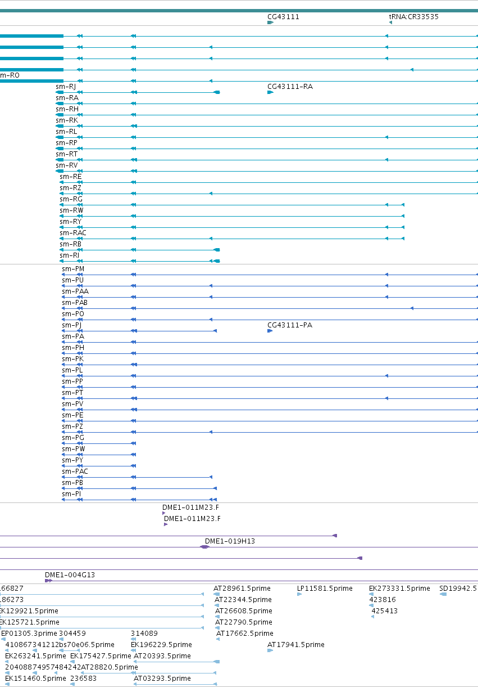
Task: Click the sm-RY transcript label
Action: pyautogui.click(x=71, y=222)
